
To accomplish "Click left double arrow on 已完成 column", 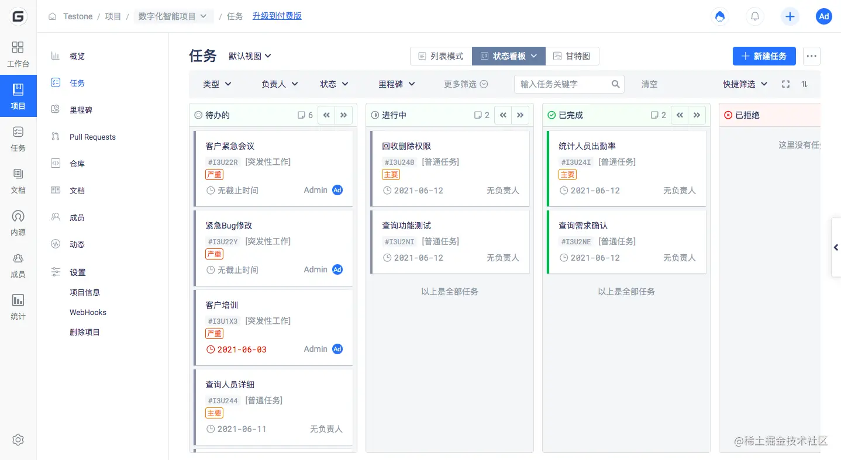I will pyautogui.click(x=680, y=115).
